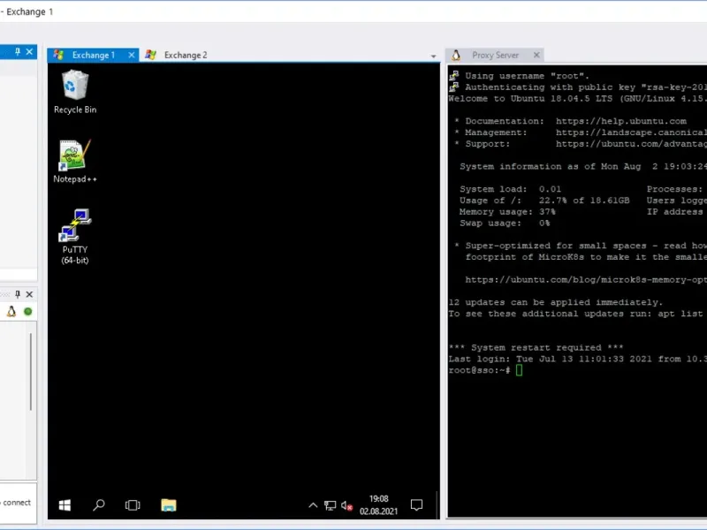Click the "Memory usage: 37%" text
This screenshot has height=530, width=707.
tap(507, 212)
